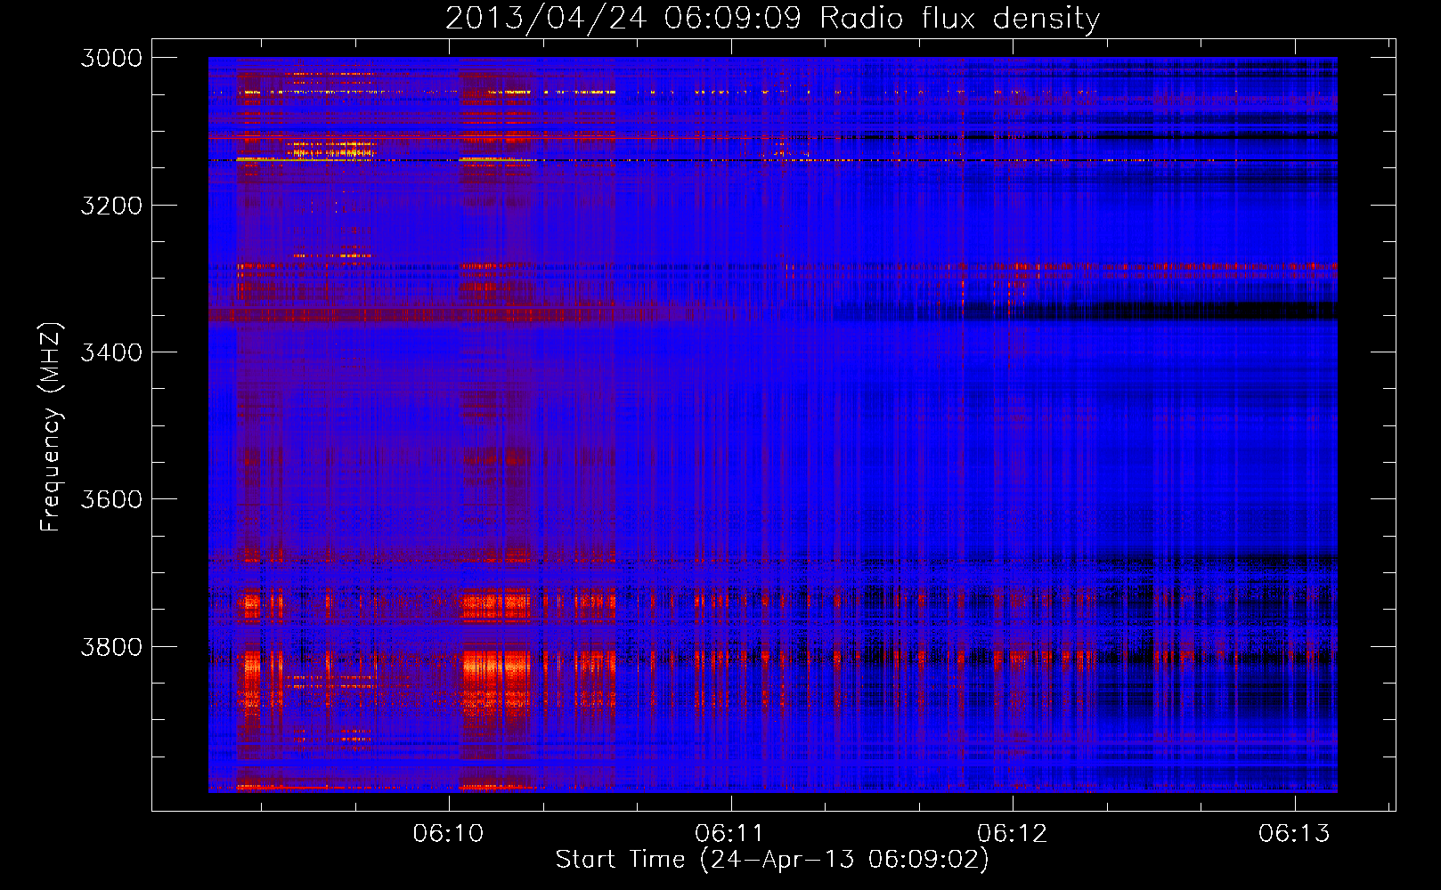Click the plot title "2013/04/24 06:09:09 Radio flux density"

772,19
